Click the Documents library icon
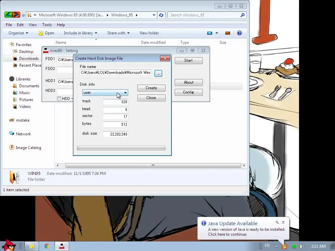This screenshot has width=335, height=251. pyautogui.click(x=15, y=86)
